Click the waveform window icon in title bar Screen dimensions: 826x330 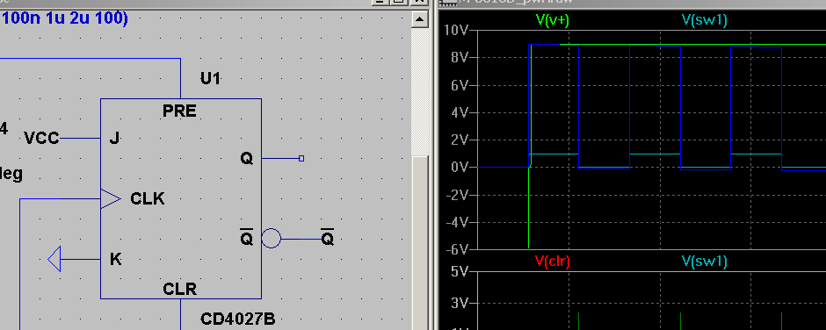coord(448,2)
